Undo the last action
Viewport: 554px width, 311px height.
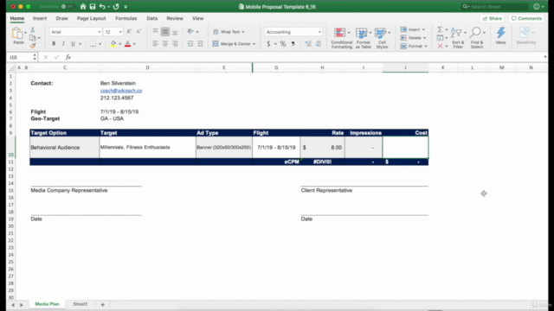point(102,6)
